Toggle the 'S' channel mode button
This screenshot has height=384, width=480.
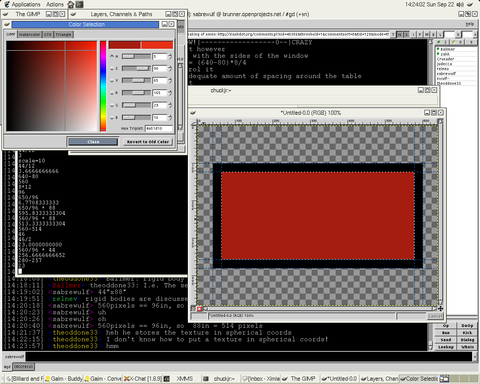406,34
